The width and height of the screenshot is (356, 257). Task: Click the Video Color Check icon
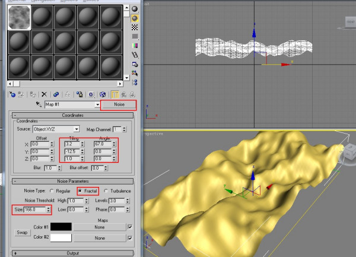coord(135,46)
